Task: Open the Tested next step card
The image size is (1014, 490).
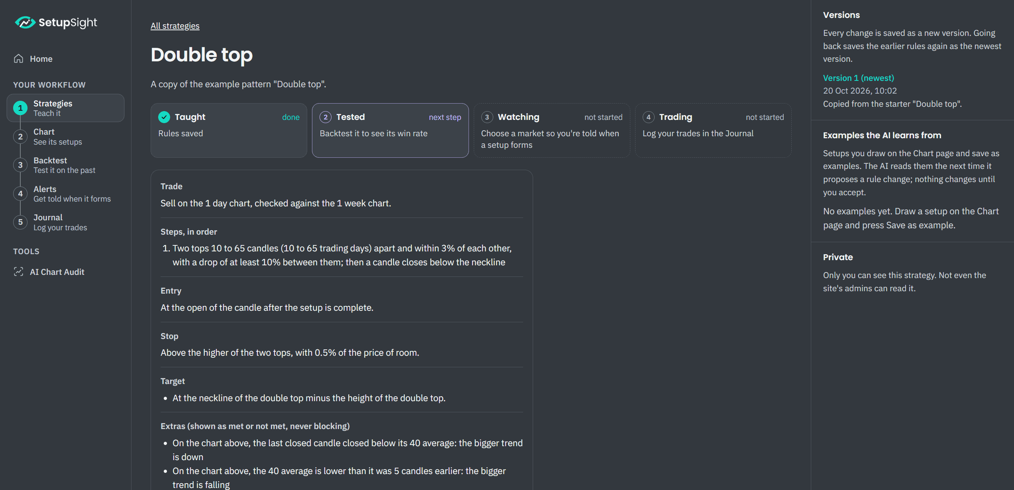Action: pos(390,130)
